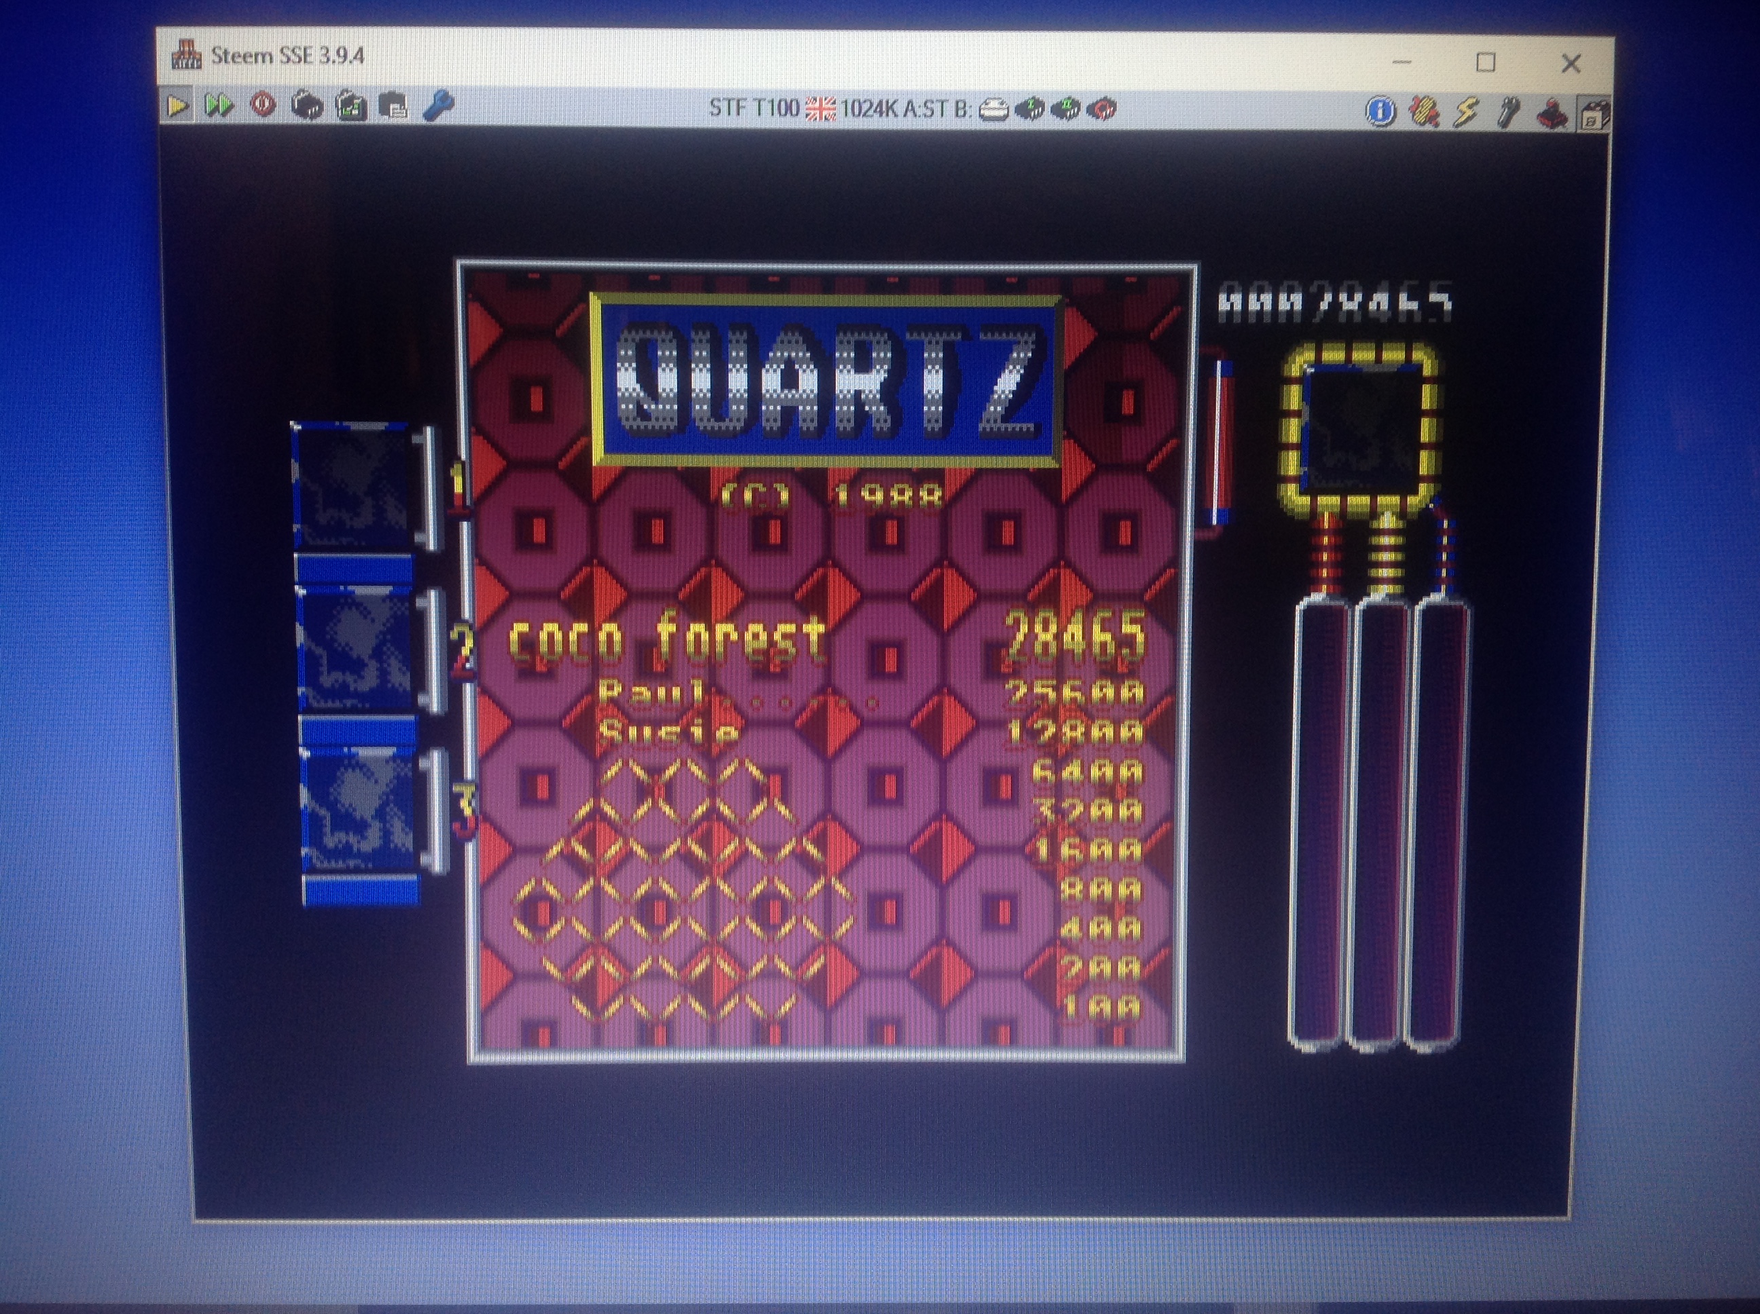
Task: Open the red joystick configuration icon
Action: point(1551,114)
